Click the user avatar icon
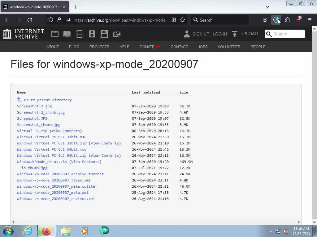The height and width of the screenshot is (237, 317). coord(187,34)
